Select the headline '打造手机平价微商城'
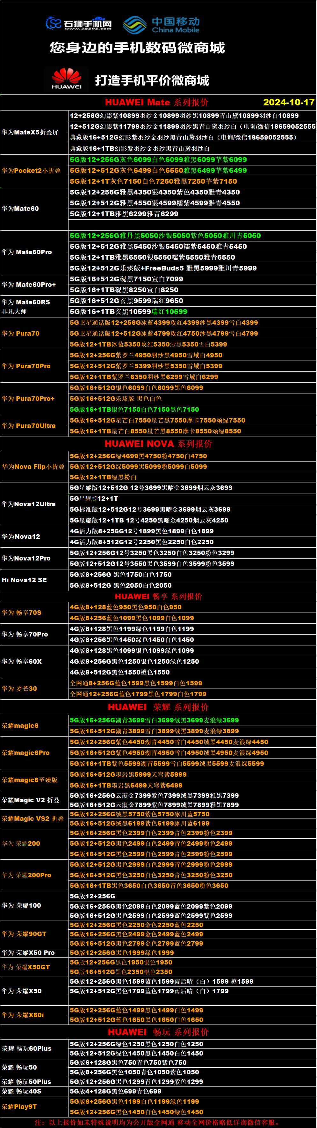The image size is (317, 1128). [152, 80]
